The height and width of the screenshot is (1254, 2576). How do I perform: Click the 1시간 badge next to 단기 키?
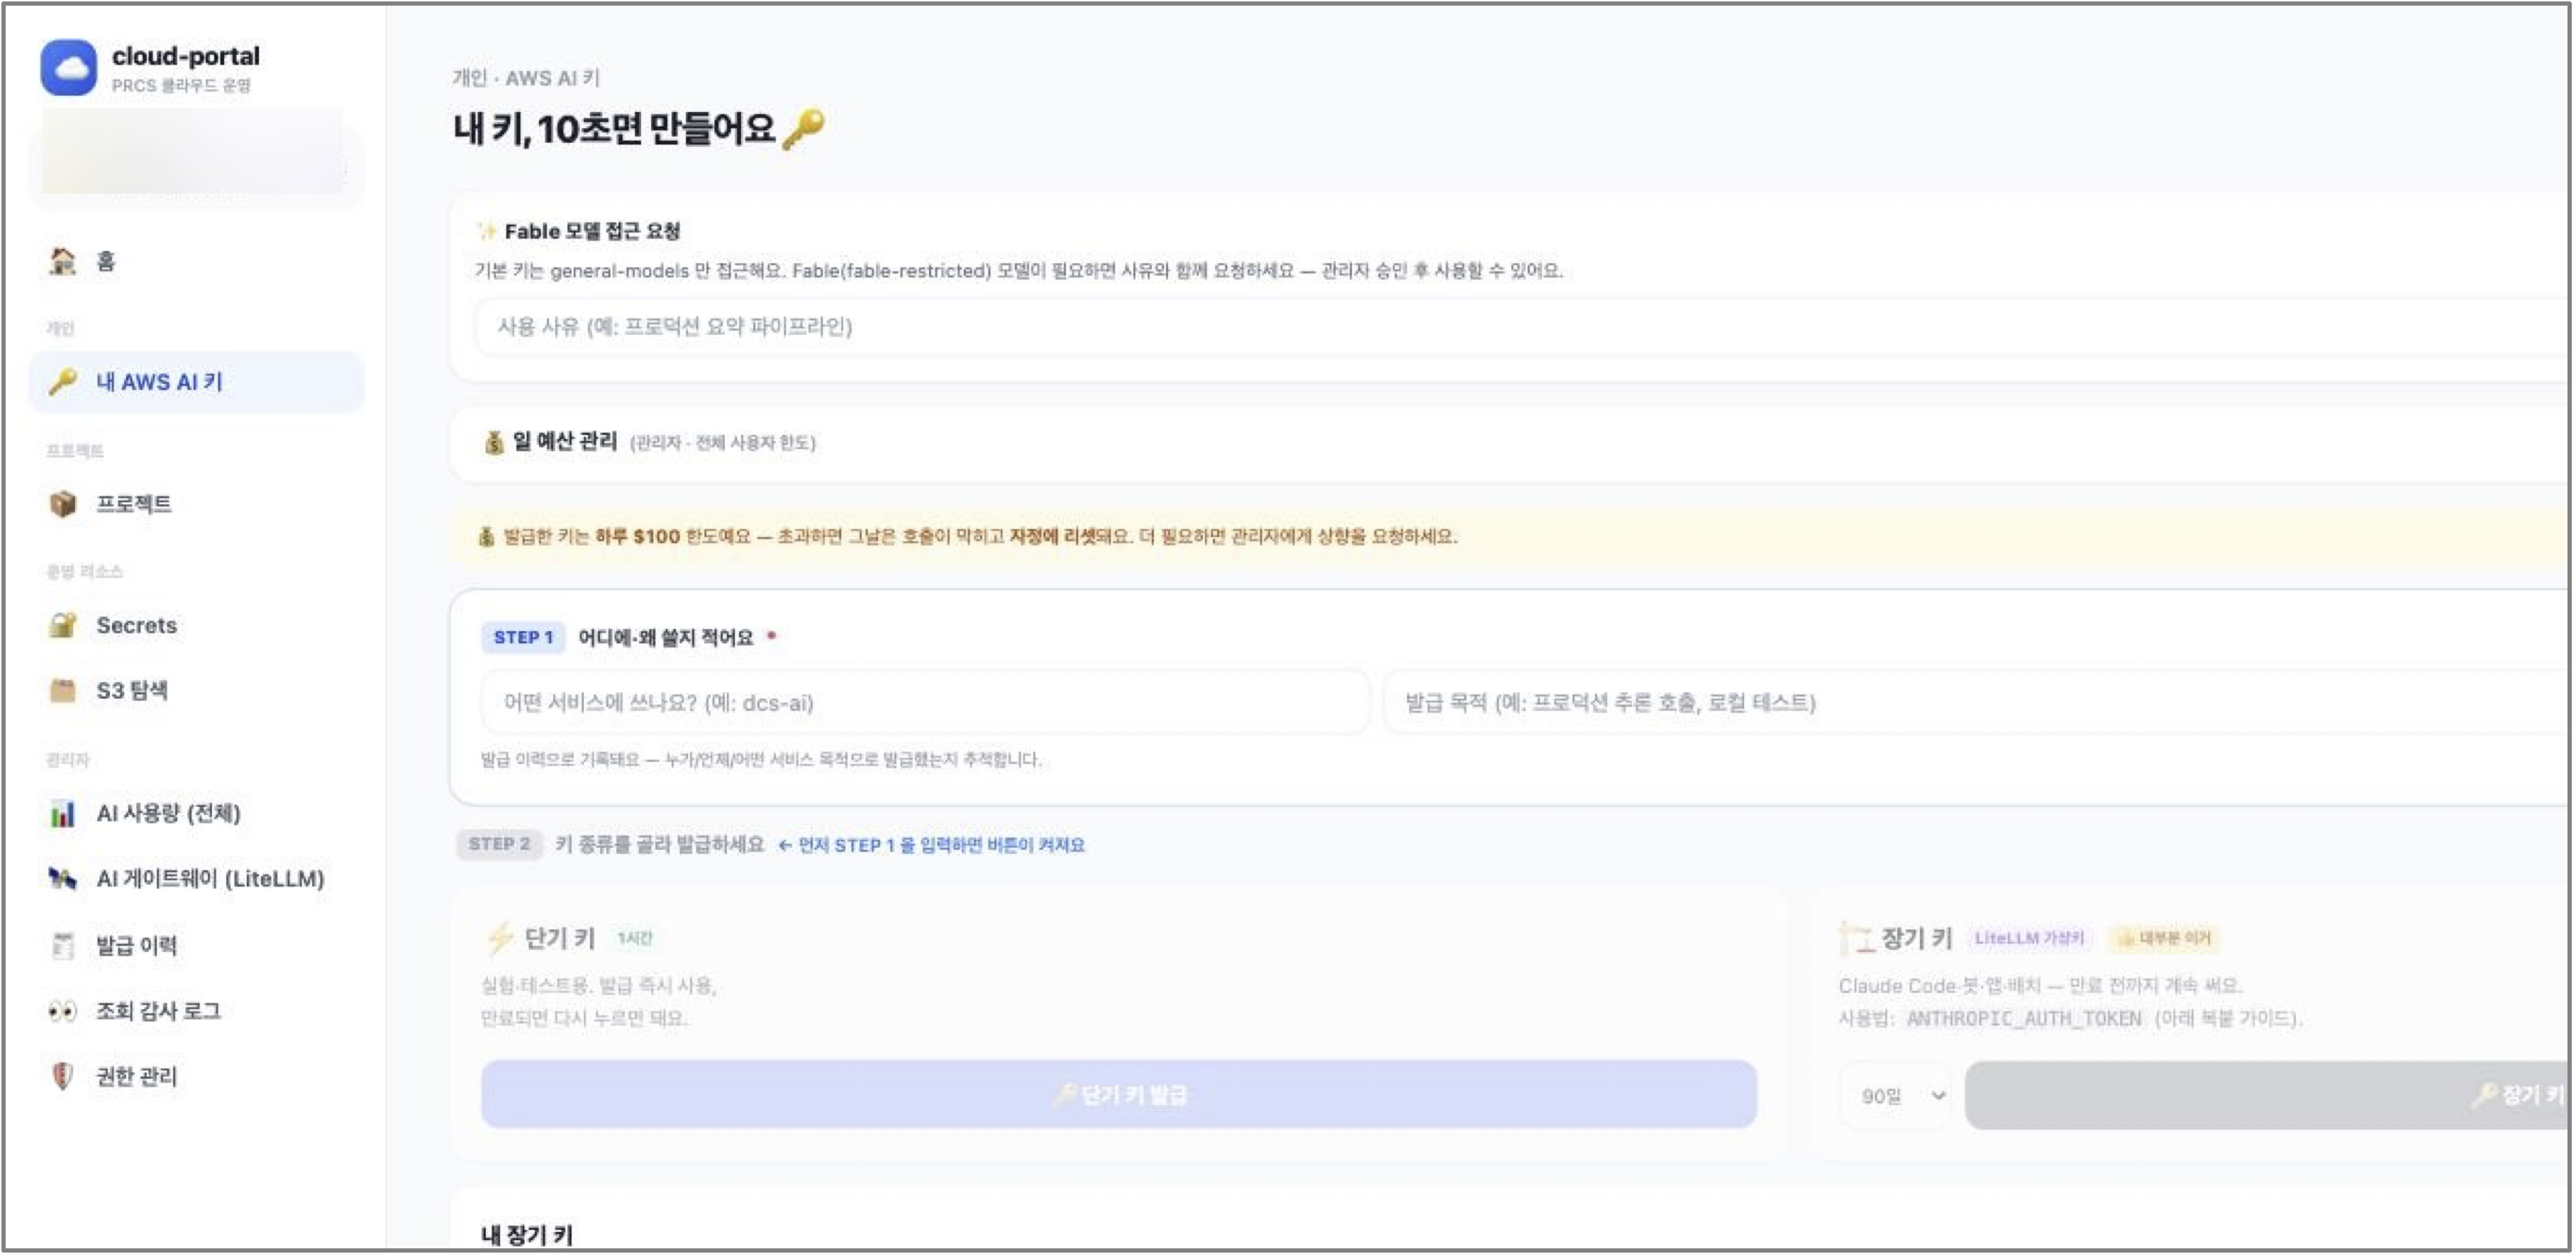(x=634, y=938)
